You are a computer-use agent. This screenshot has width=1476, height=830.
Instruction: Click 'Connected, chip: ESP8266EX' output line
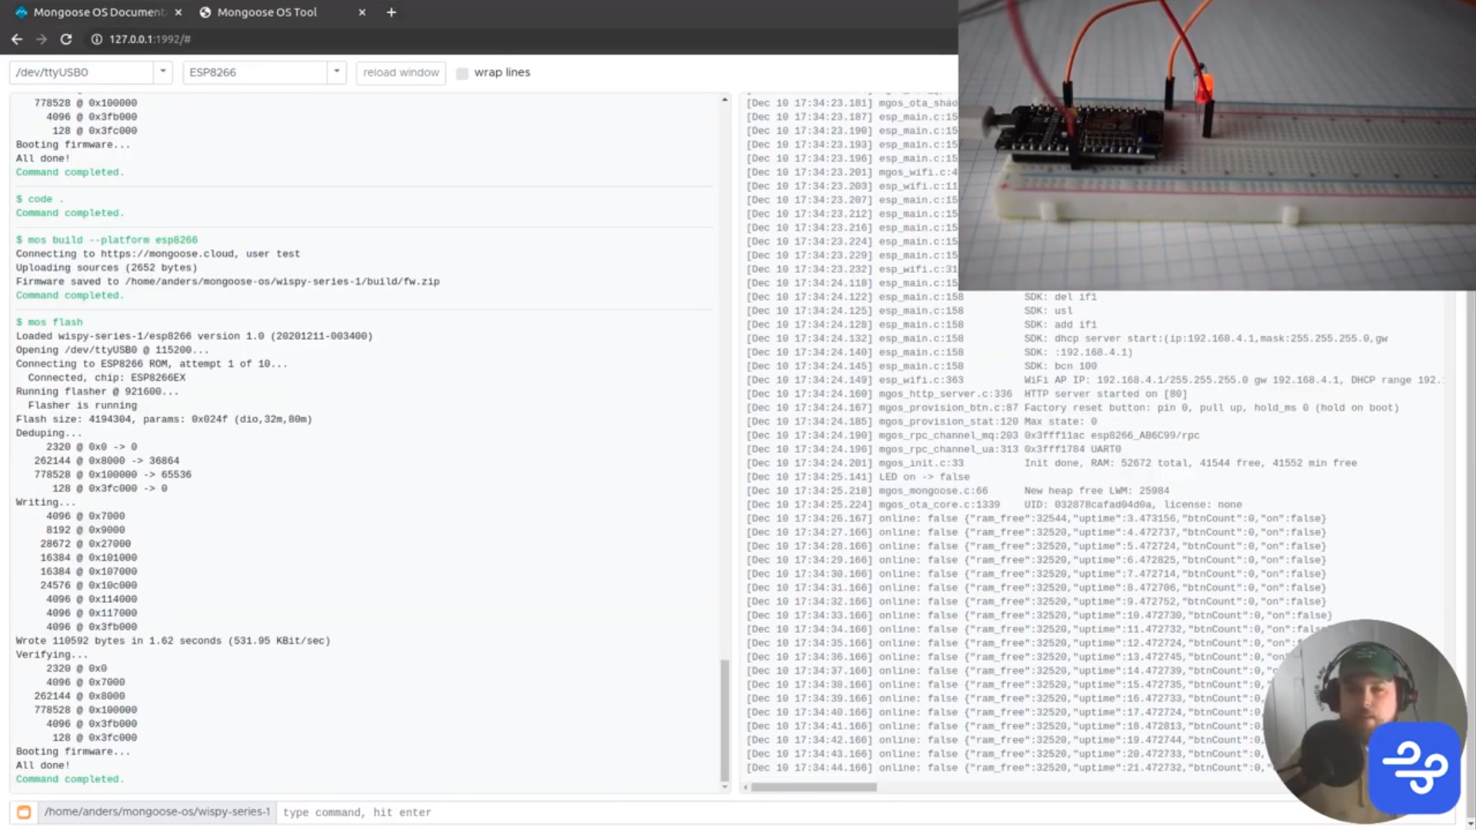107,378
